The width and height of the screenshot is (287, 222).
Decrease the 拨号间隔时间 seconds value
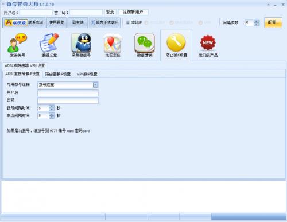[52, 110]
